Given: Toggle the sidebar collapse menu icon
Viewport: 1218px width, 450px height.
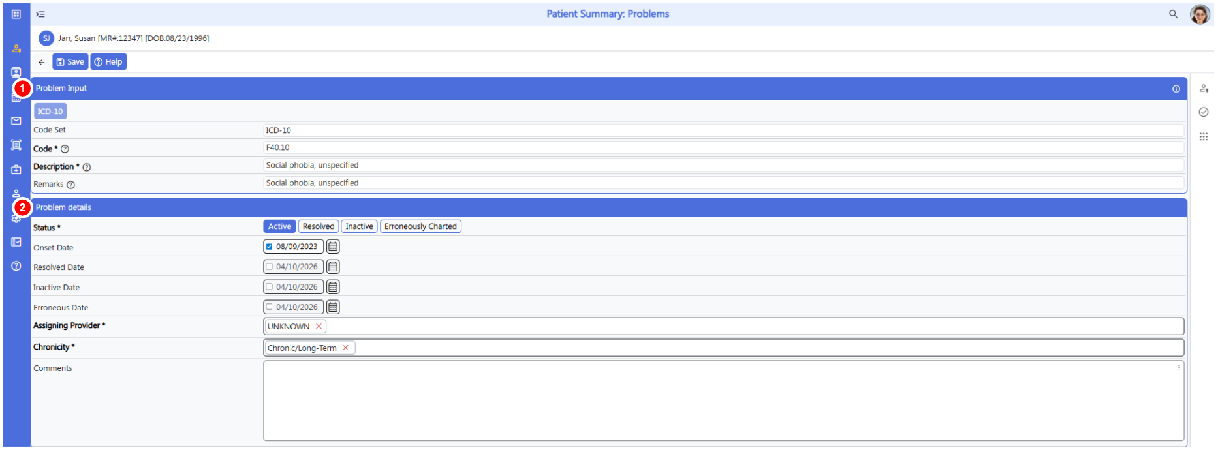Looking at the screenshot, I should (x=40, y=14).
